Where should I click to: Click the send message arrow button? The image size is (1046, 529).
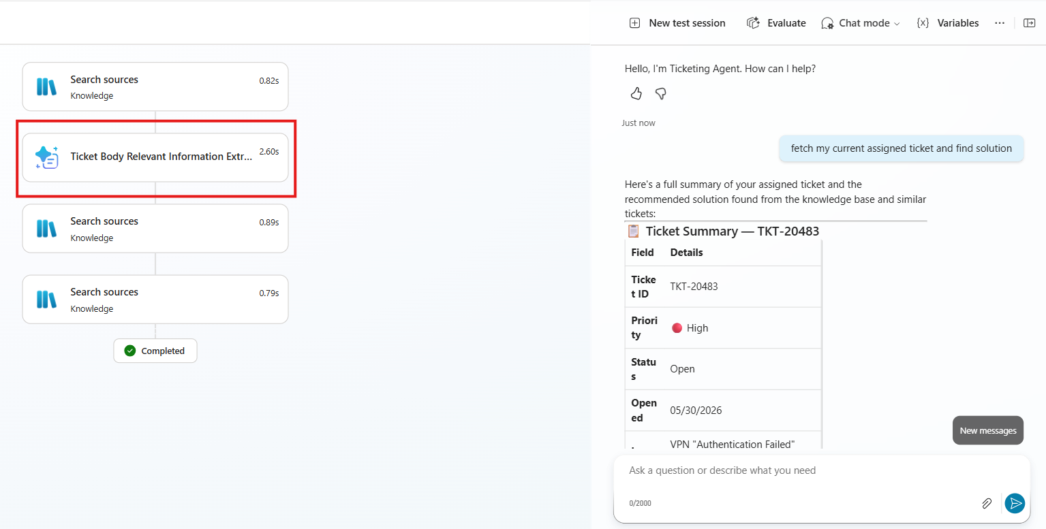1015,503
